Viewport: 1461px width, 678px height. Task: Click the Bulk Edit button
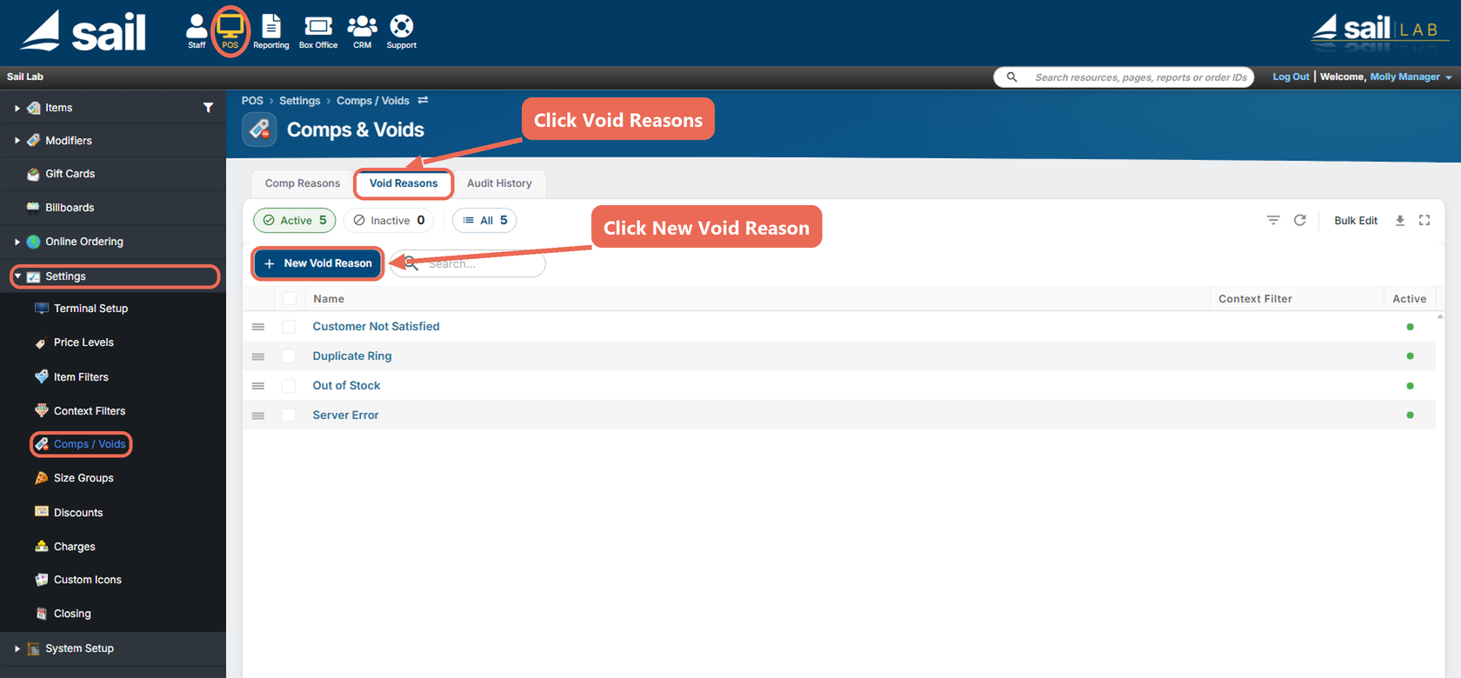point(1356,221)
